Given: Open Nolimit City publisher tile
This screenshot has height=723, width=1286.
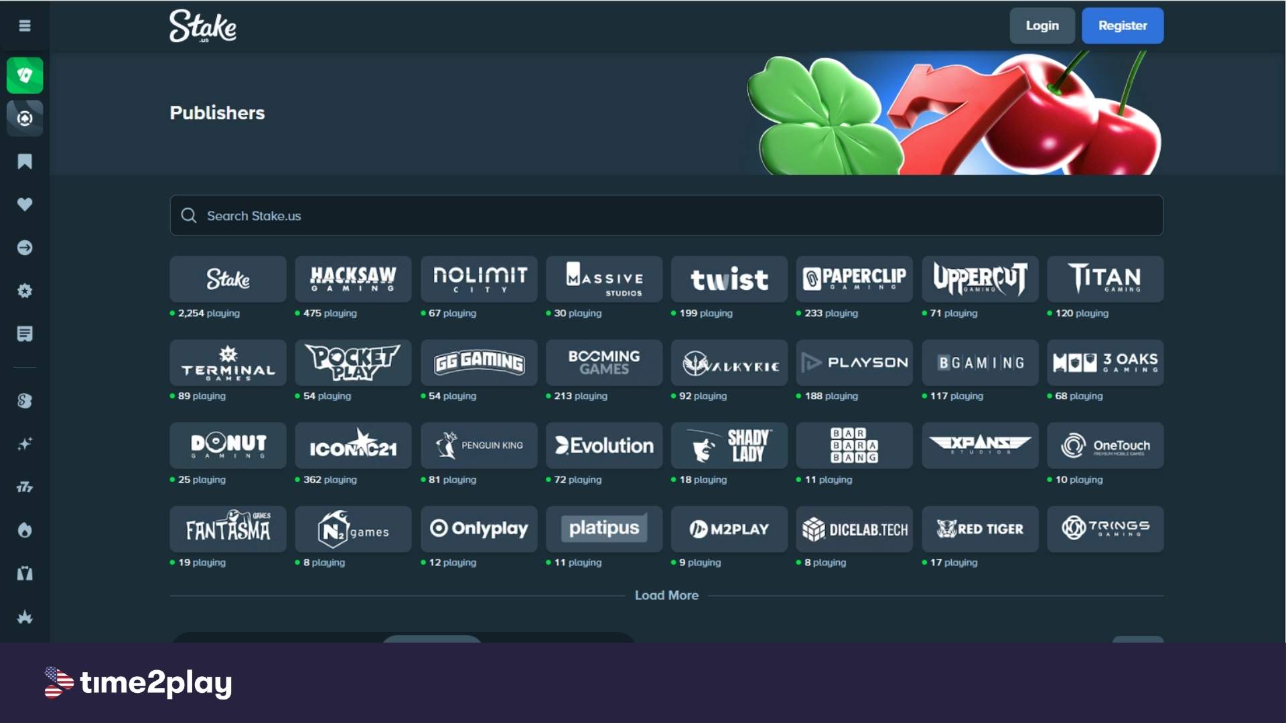Looking at the screenshot, I should (479, 278).
